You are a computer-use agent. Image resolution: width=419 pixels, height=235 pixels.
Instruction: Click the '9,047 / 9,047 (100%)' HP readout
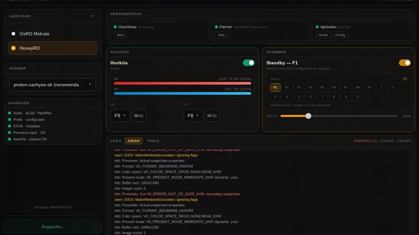[235, 79]
